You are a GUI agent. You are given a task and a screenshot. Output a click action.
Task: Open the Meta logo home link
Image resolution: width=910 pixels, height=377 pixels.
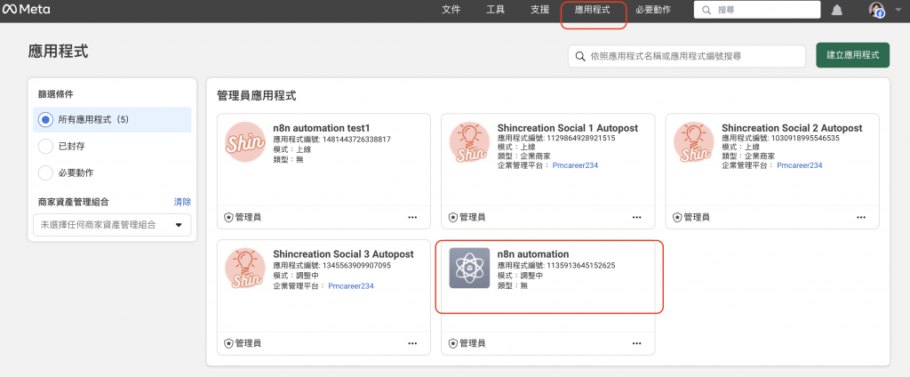[x=26, y=10]
